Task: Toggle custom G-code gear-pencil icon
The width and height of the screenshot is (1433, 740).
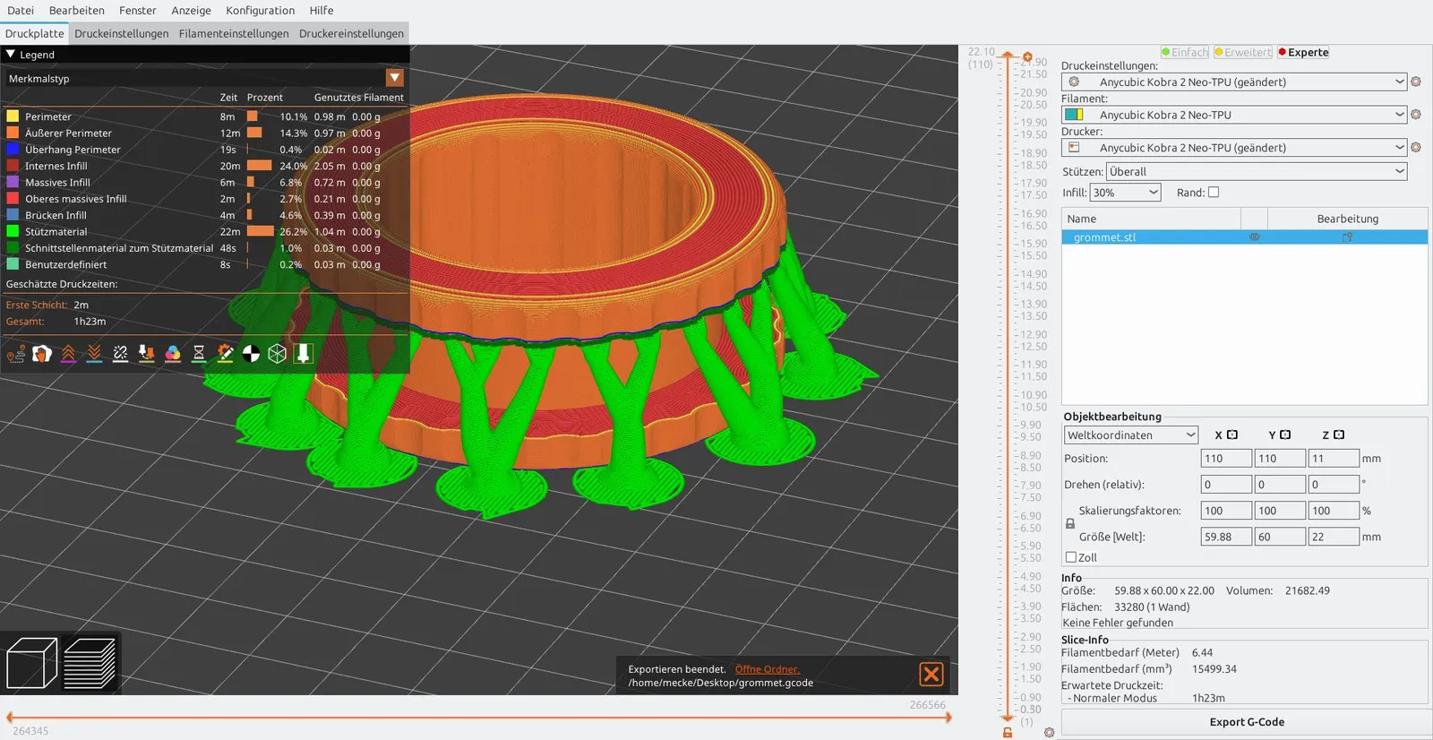Action: (x=225, y=354)
